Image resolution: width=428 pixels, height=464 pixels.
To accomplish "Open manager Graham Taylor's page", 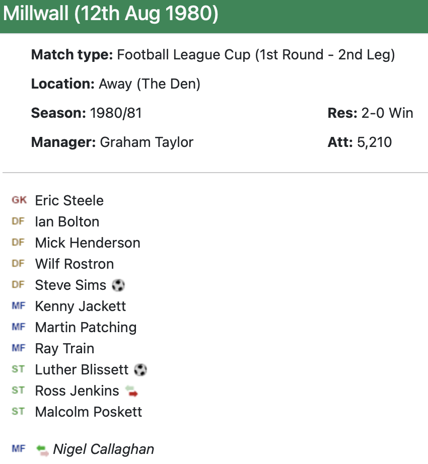I will point(147,142).
